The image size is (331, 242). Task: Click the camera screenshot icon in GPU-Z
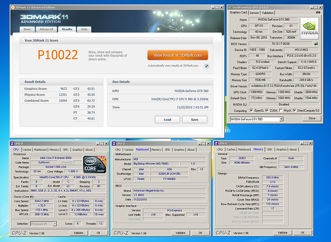(x=318, y=12)
